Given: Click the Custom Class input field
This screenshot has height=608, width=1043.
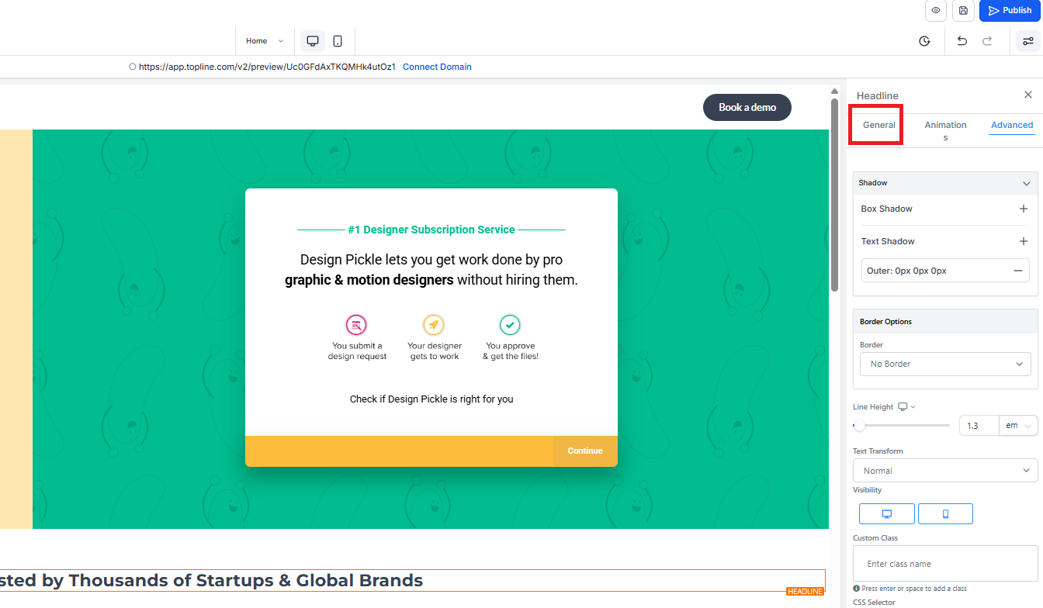Looking at the screenshot, I should click(x=944, y=564).
